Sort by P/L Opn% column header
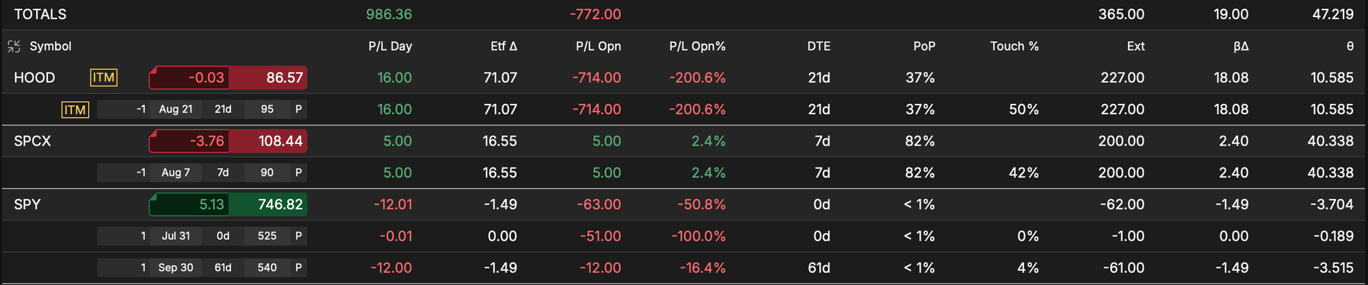1368x285 pixels. [x=697, y=46]
